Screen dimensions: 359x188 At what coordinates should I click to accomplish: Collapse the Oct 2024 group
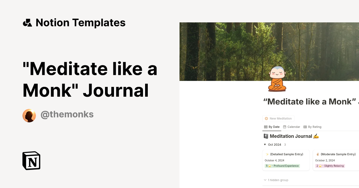pos(265,144)
